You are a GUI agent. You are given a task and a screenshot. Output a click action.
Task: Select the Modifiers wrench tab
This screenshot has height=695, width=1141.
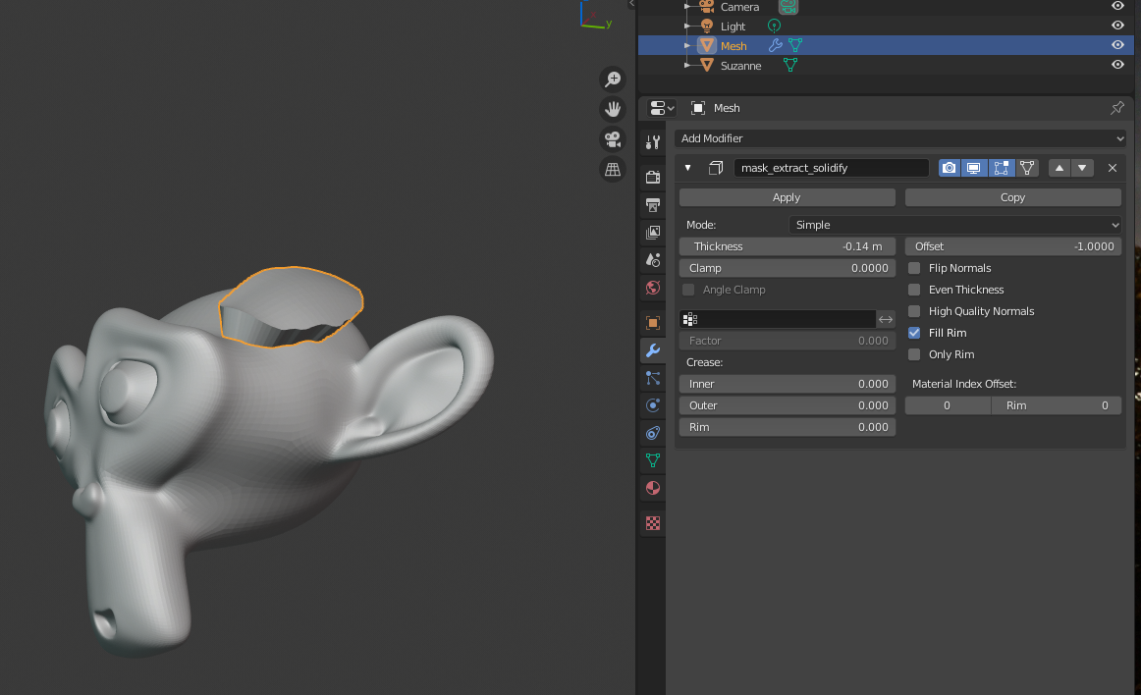[x=653, y=350]
